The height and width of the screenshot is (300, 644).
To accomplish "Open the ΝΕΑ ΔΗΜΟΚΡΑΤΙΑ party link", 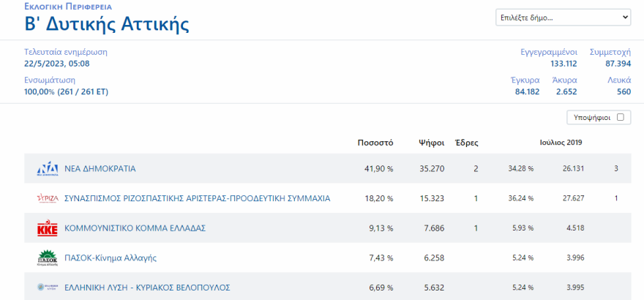I will click(x=100, y=169).
